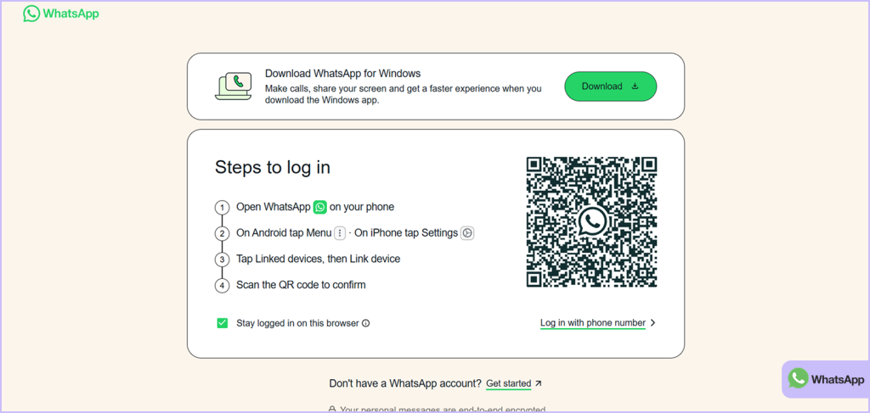Open the floating WhatsApp badge at bottom right
The height and width of the screenshot is (413, 870).
tap(825, 379)
